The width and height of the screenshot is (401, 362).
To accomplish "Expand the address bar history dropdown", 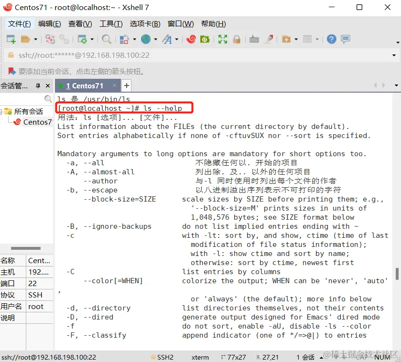I will tap(394, 55).
